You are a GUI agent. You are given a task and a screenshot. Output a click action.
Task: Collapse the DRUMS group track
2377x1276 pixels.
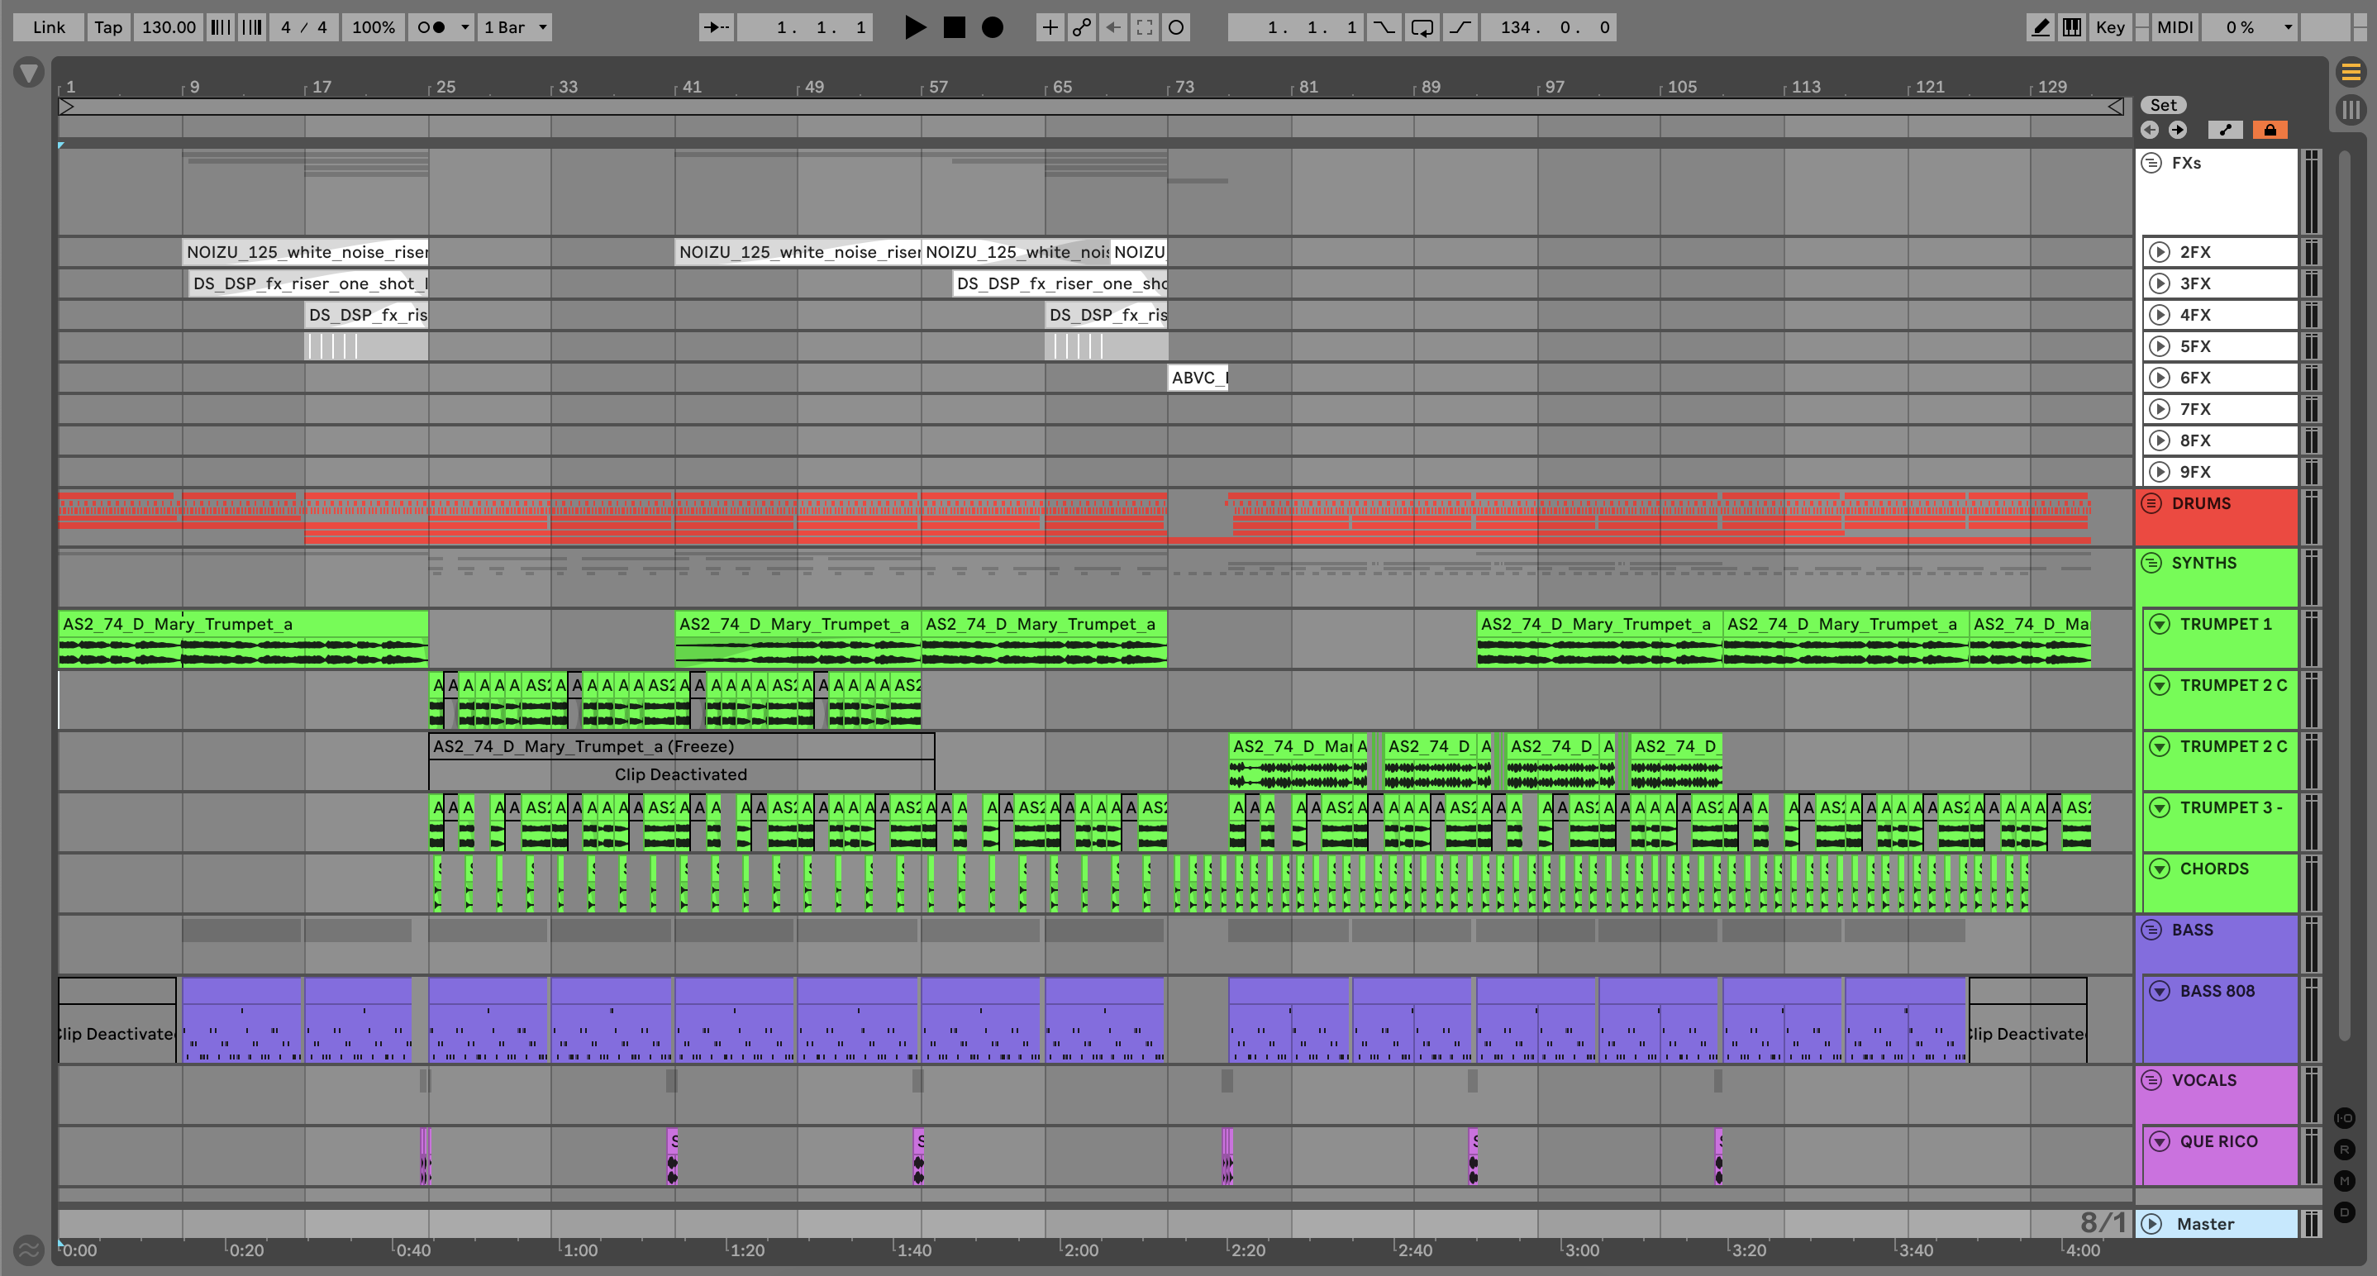[x=2151, y=504]
